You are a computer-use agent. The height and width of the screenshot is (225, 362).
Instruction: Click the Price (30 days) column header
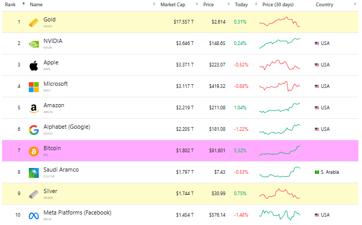tap(278, 5)
